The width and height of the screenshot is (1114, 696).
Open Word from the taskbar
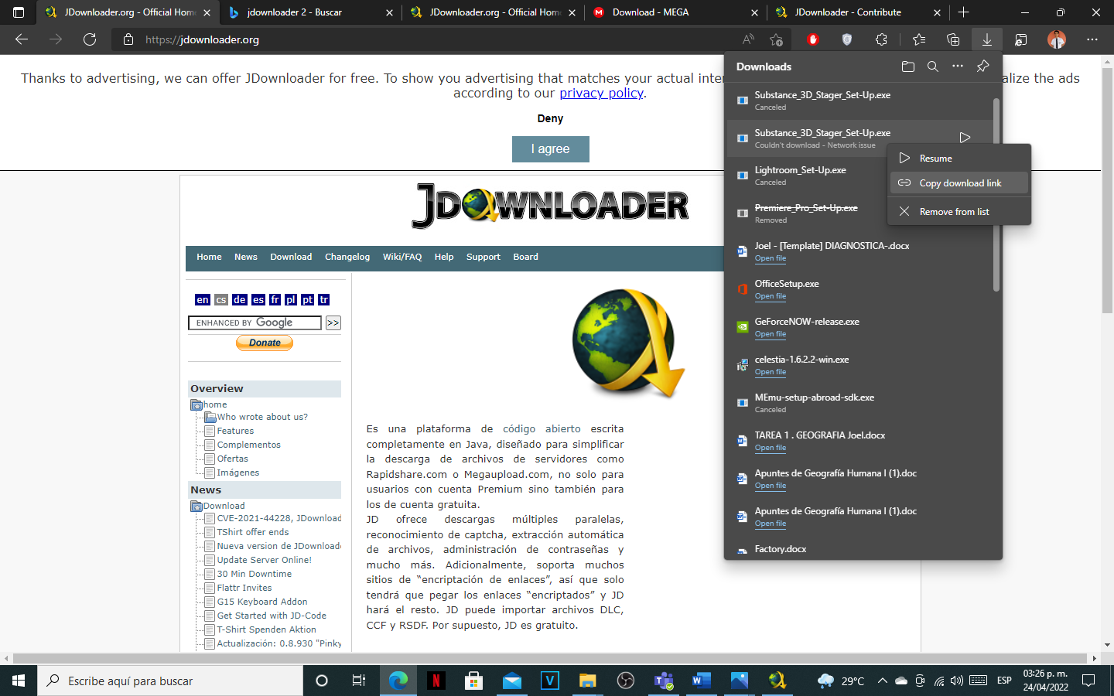[x=701, y=681]
